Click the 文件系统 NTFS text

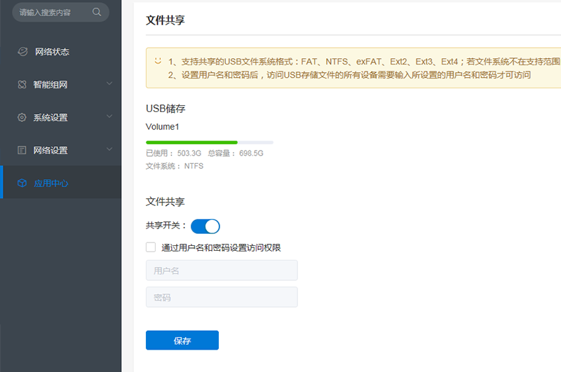pos(175,166)
